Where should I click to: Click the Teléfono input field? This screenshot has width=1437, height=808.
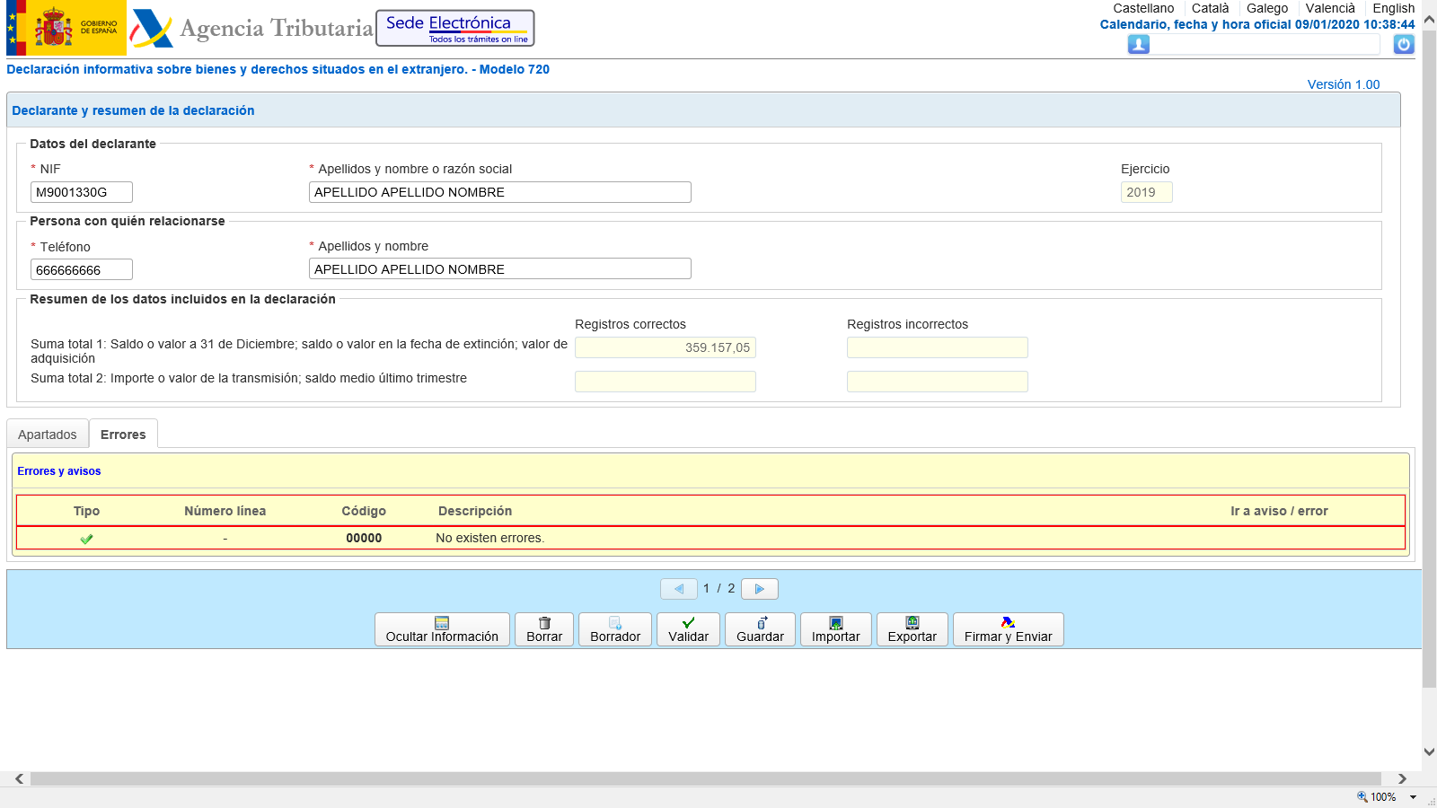(x=82, y=269)
